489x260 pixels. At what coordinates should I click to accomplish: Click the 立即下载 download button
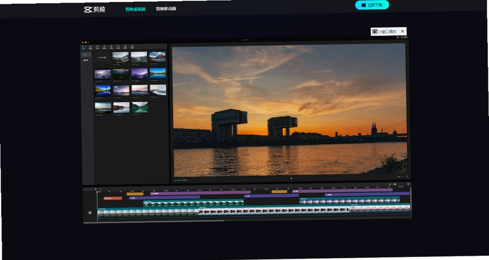pos(372,5)
